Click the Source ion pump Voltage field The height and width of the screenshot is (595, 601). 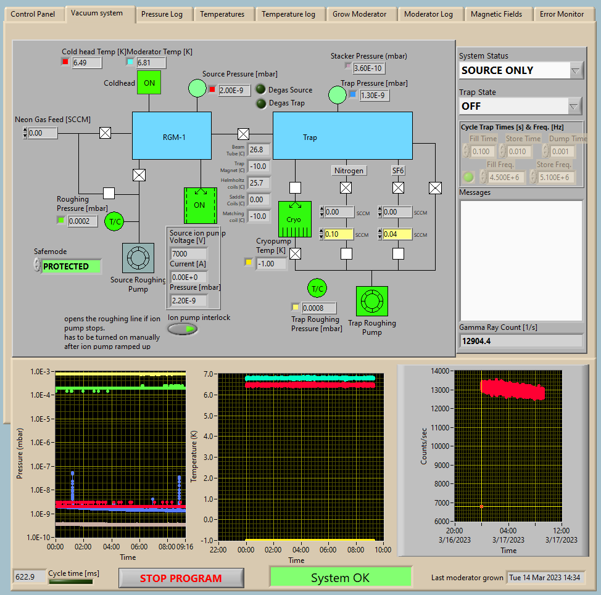189,254
